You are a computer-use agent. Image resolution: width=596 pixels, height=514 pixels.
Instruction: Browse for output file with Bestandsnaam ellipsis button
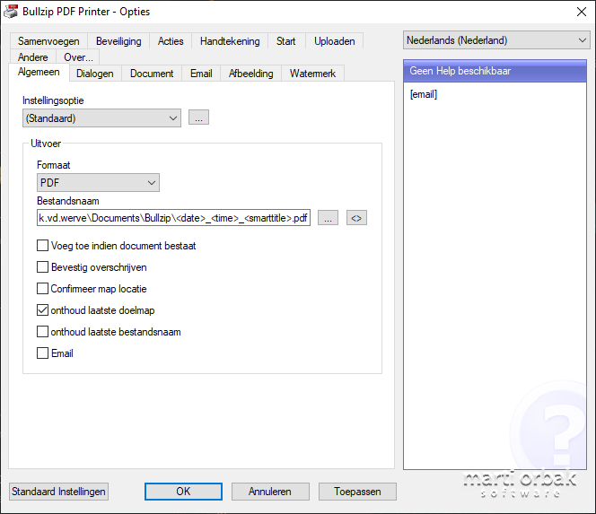(328, 218)
